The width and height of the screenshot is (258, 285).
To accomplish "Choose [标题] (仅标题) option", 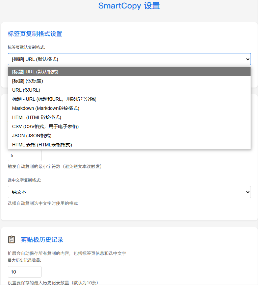I will click(x=129, y=81).
